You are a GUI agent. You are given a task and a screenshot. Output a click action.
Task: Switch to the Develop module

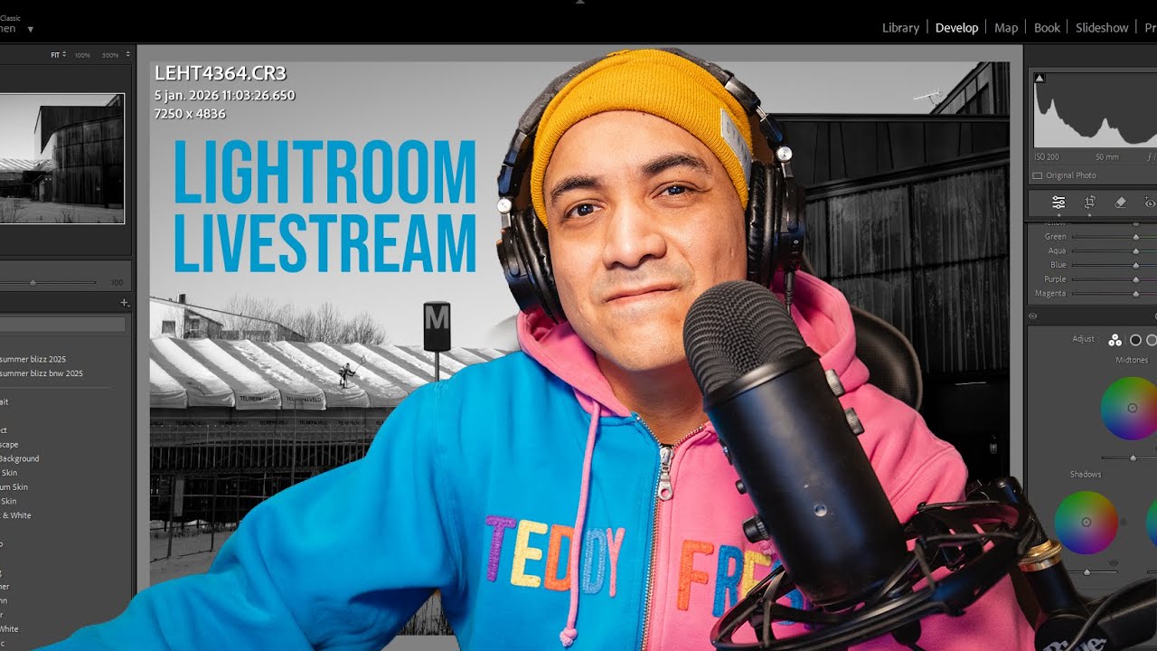click(956, 28)
